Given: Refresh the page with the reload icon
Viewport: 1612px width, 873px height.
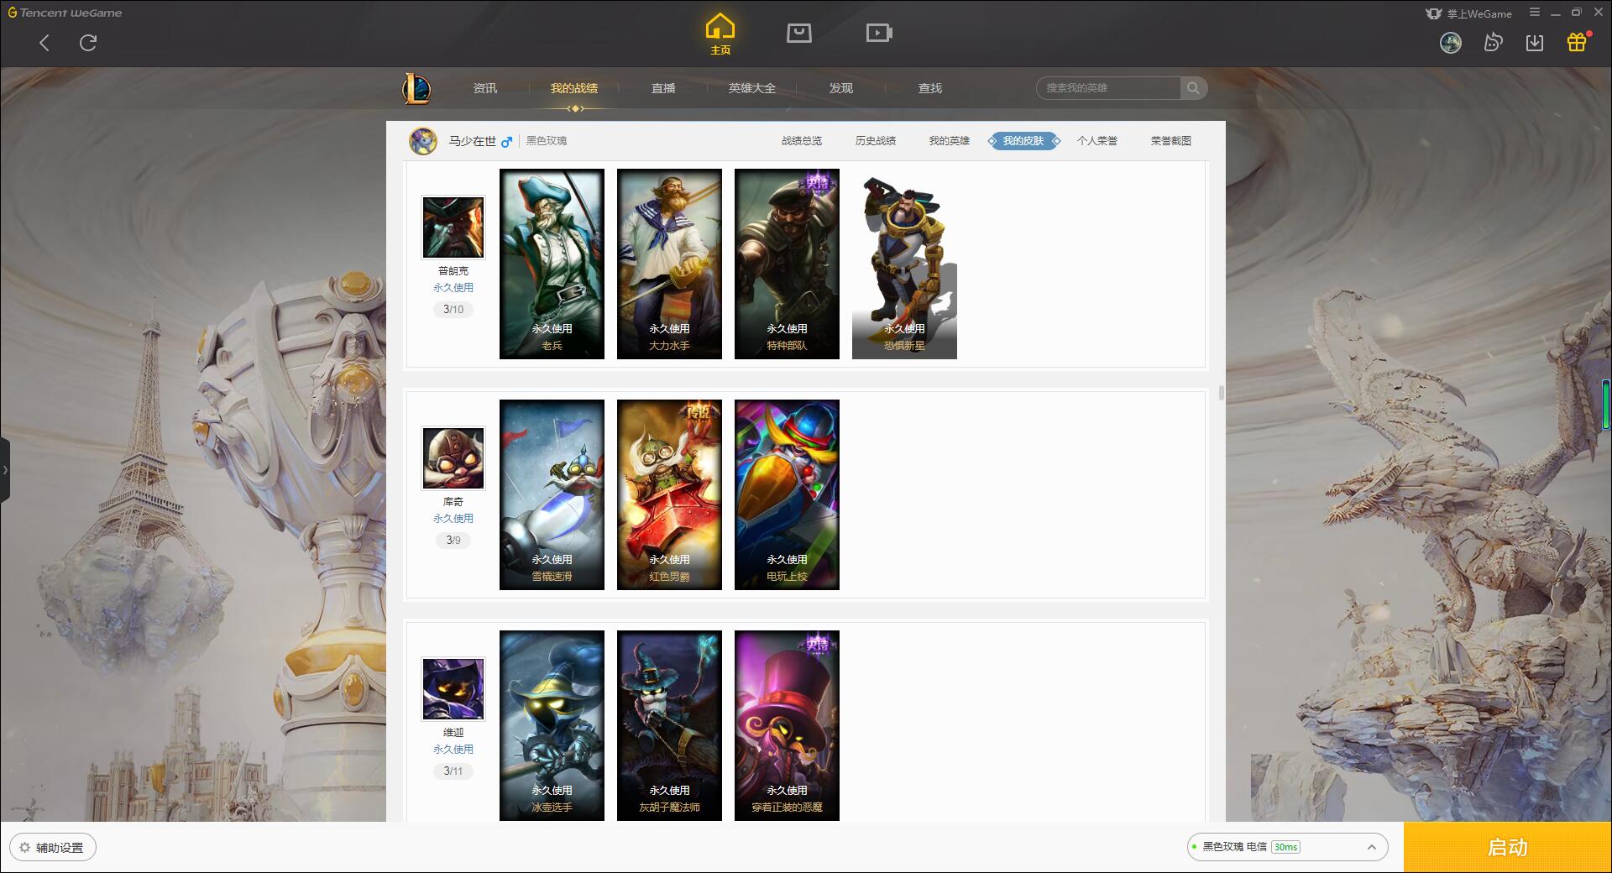Looking at the screenshot, I should (x=88, y=43).
